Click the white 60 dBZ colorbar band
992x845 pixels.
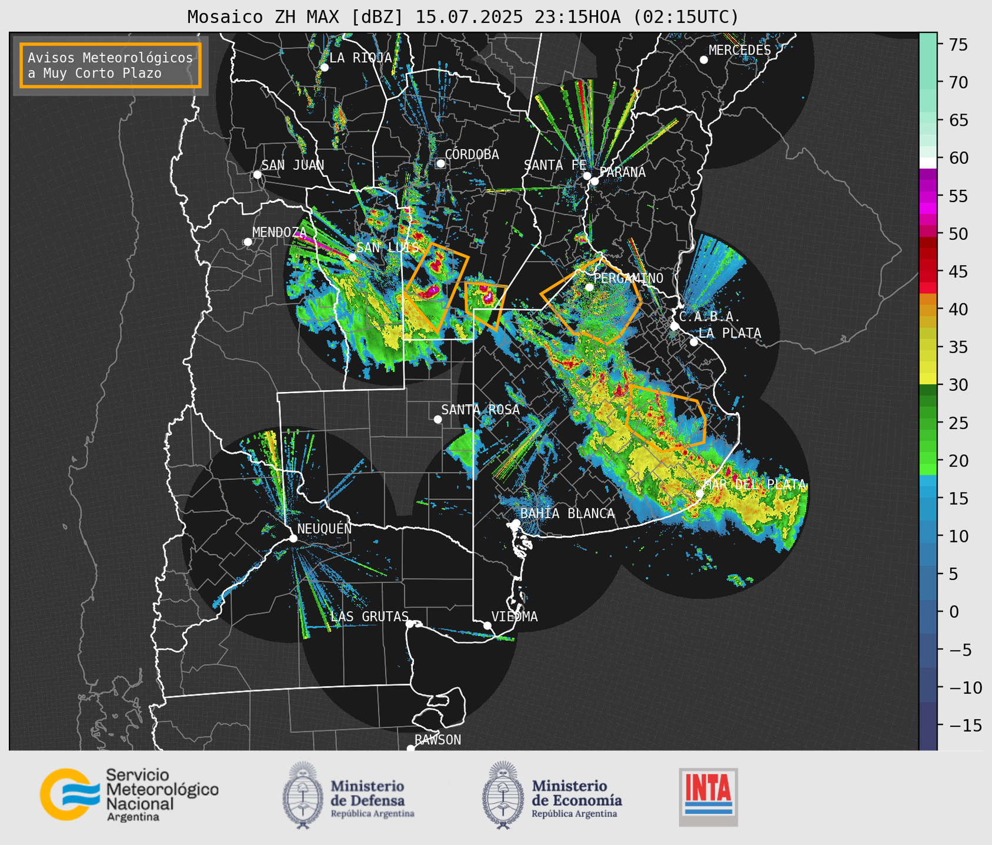pos(928,162)
